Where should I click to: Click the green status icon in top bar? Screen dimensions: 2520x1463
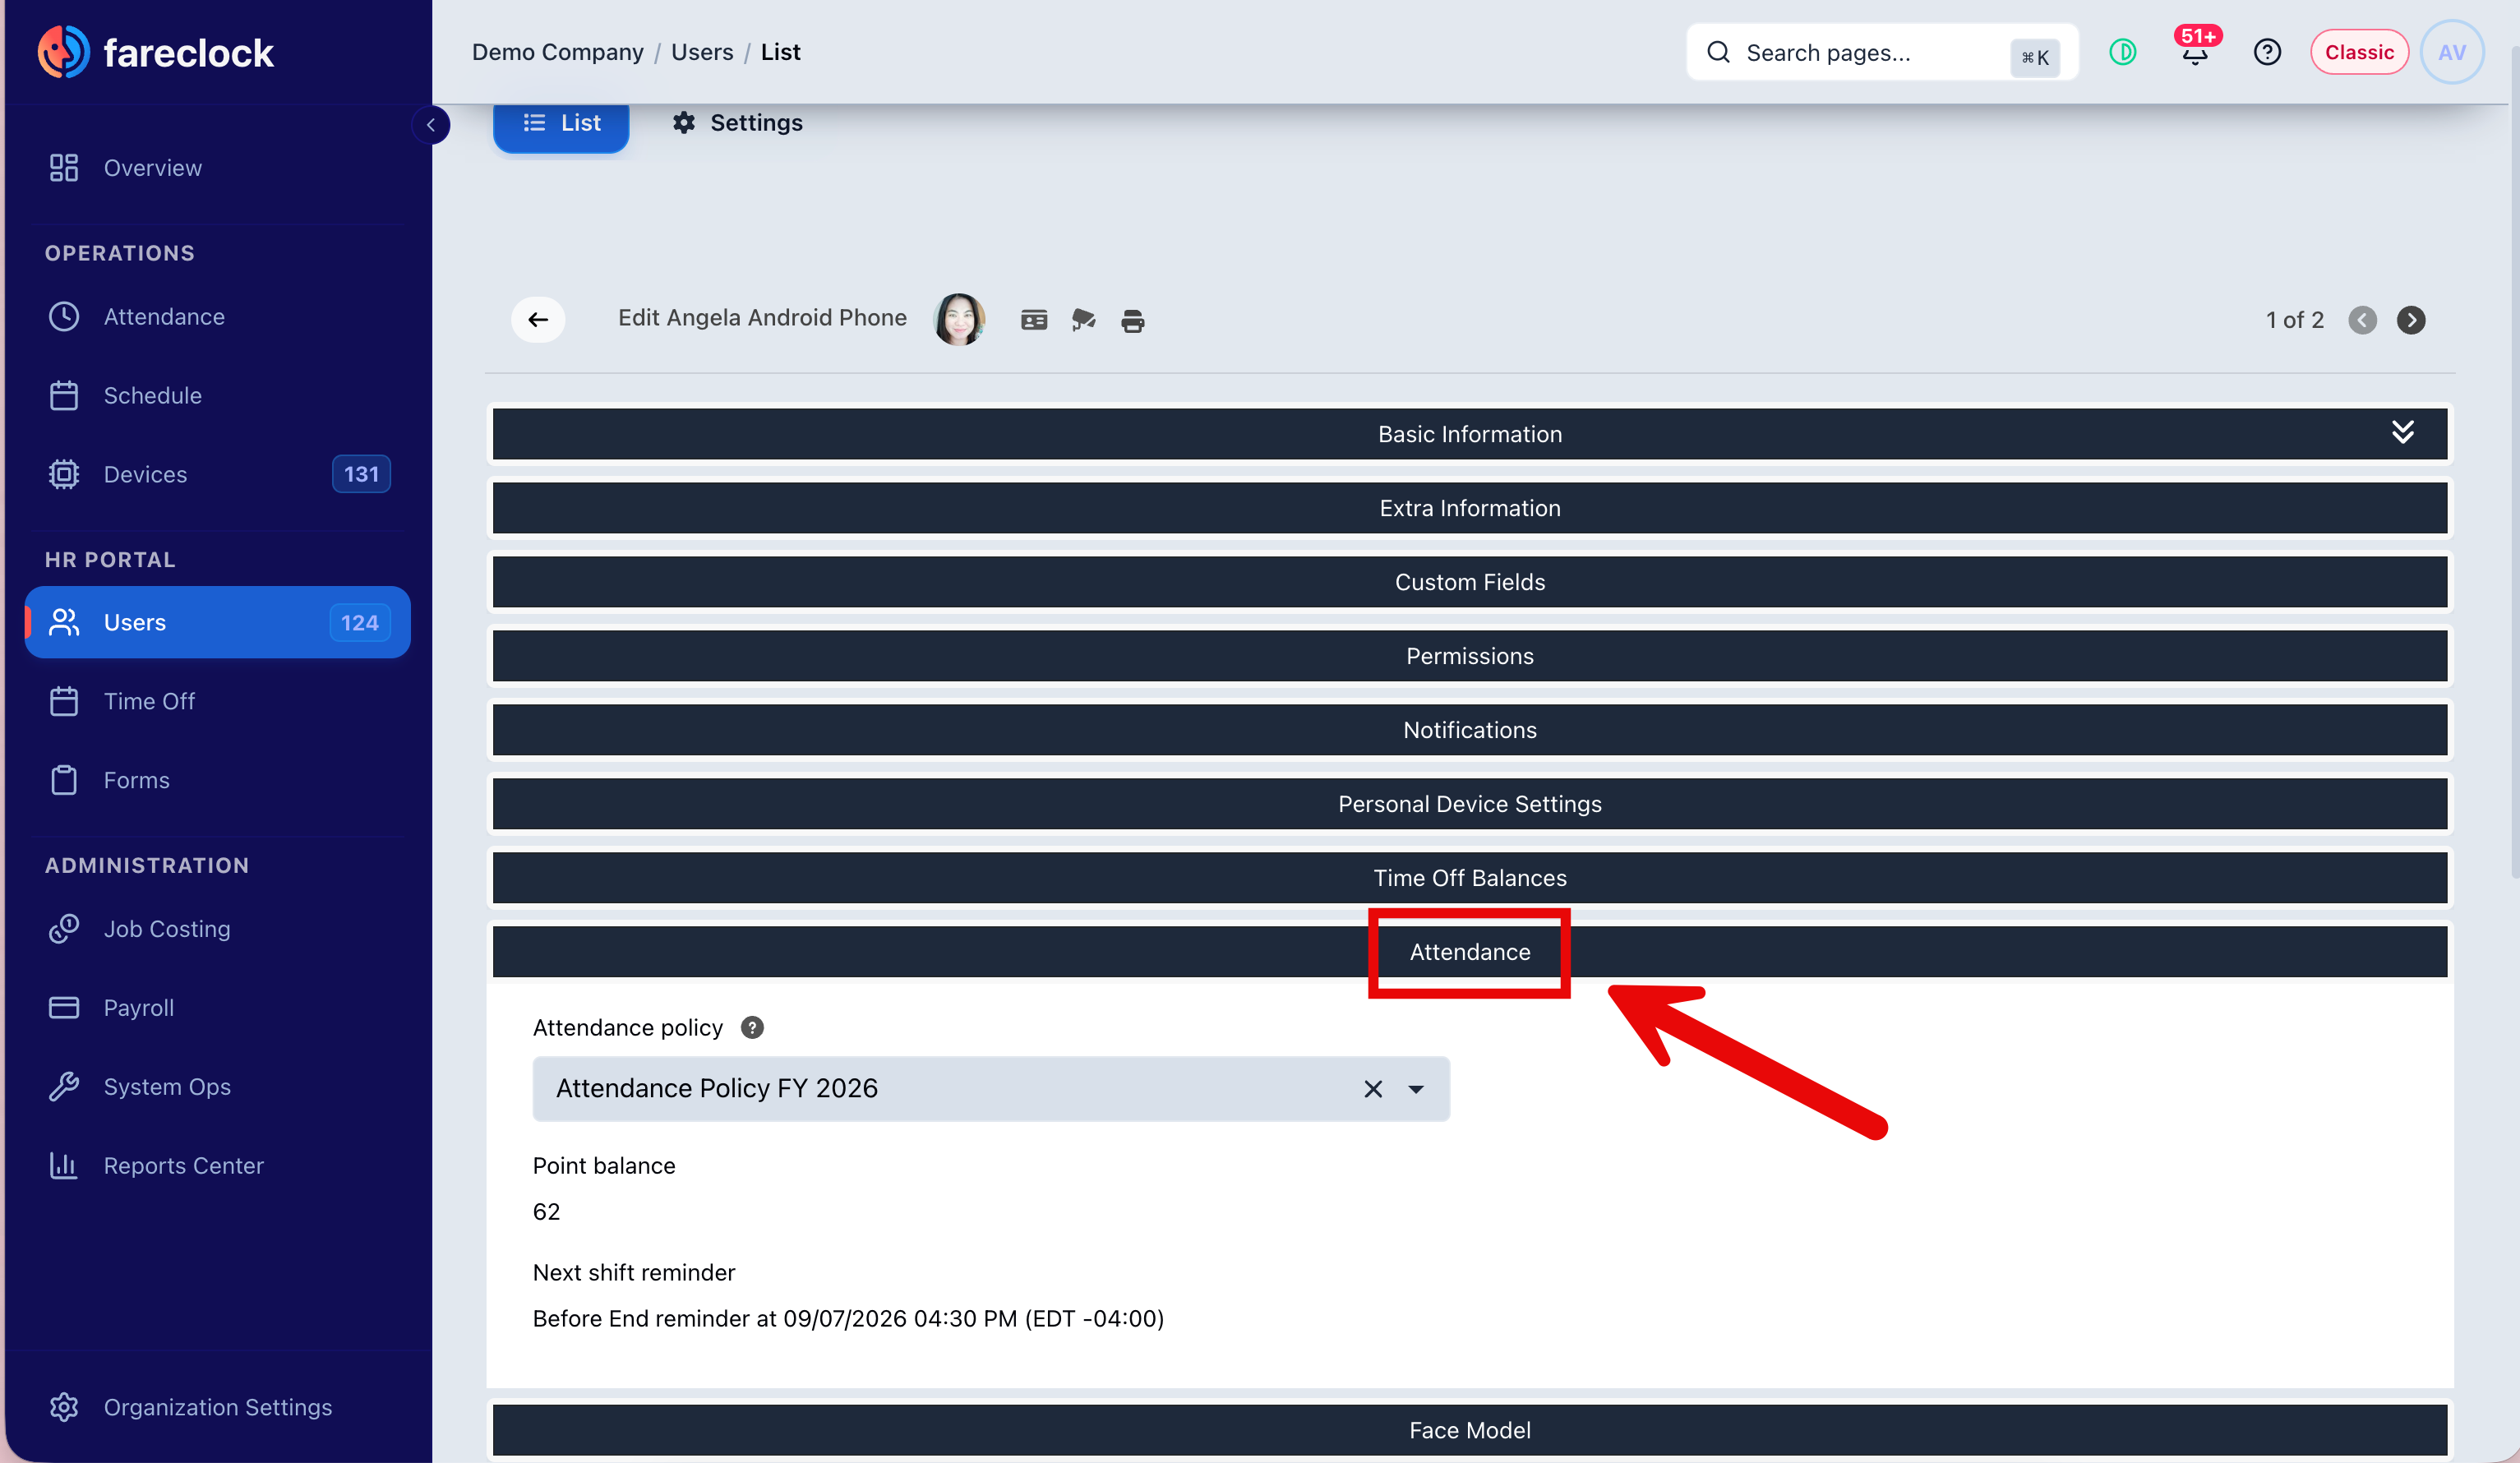2123,52
